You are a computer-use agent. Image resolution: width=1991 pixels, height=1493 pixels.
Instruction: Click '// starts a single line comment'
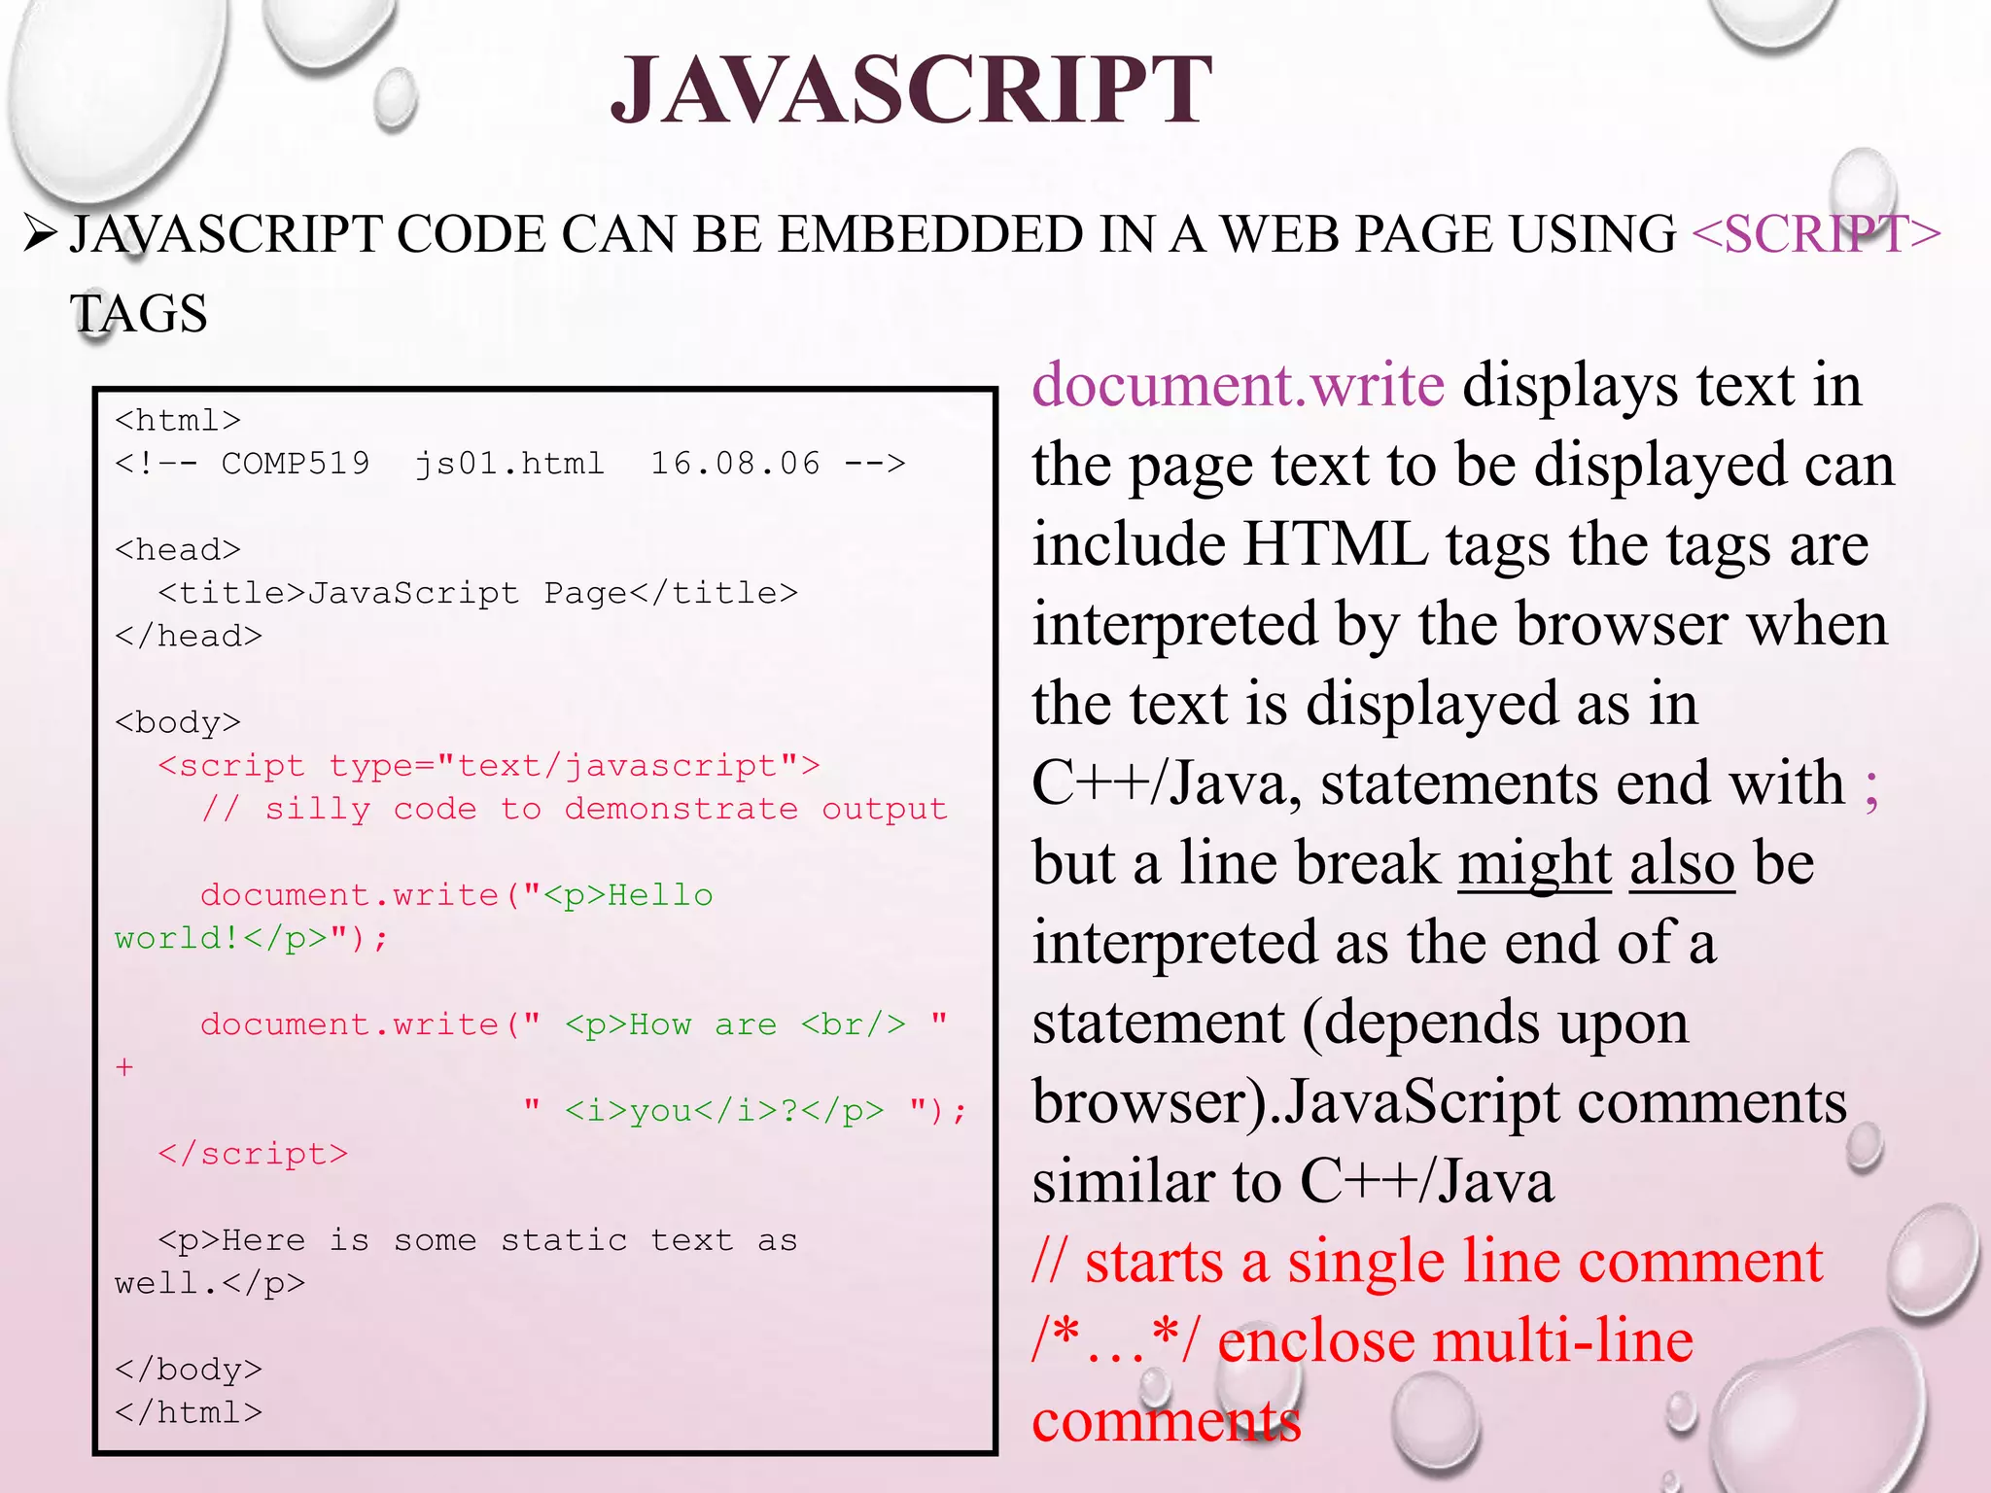pos(1427,1262)
